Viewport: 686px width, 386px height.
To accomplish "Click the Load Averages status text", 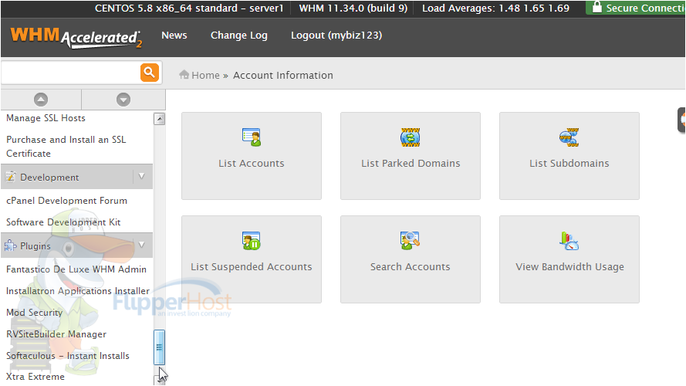I will tap(495, 8).
